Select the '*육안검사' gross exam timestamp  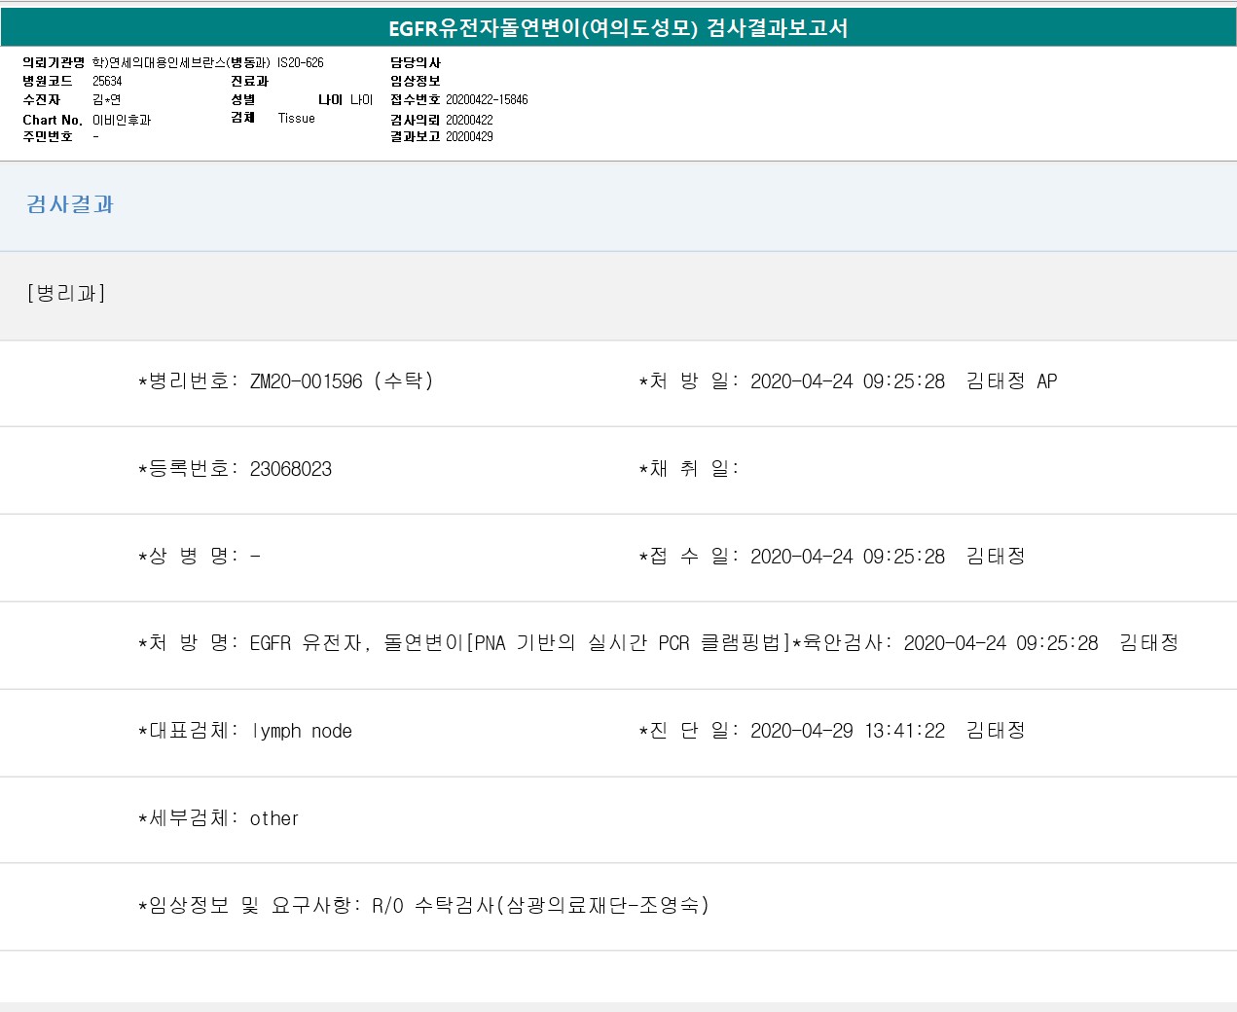pos(1041,643)
